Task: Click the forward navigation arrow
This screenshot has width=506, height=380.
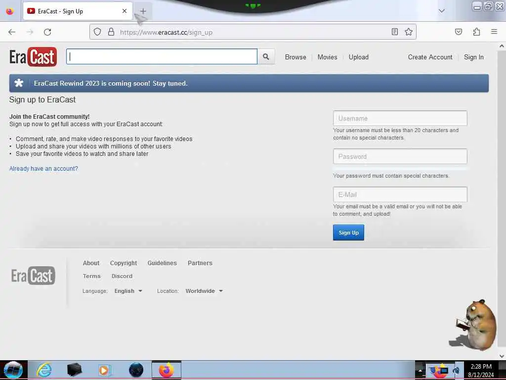Action: click(30, 32)
